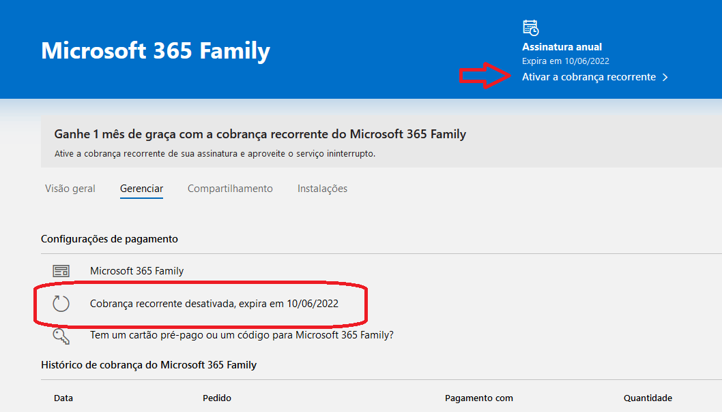722x412 pixels.
Task: Select the 'Gerenciar' tab
Action: point(141,189)
